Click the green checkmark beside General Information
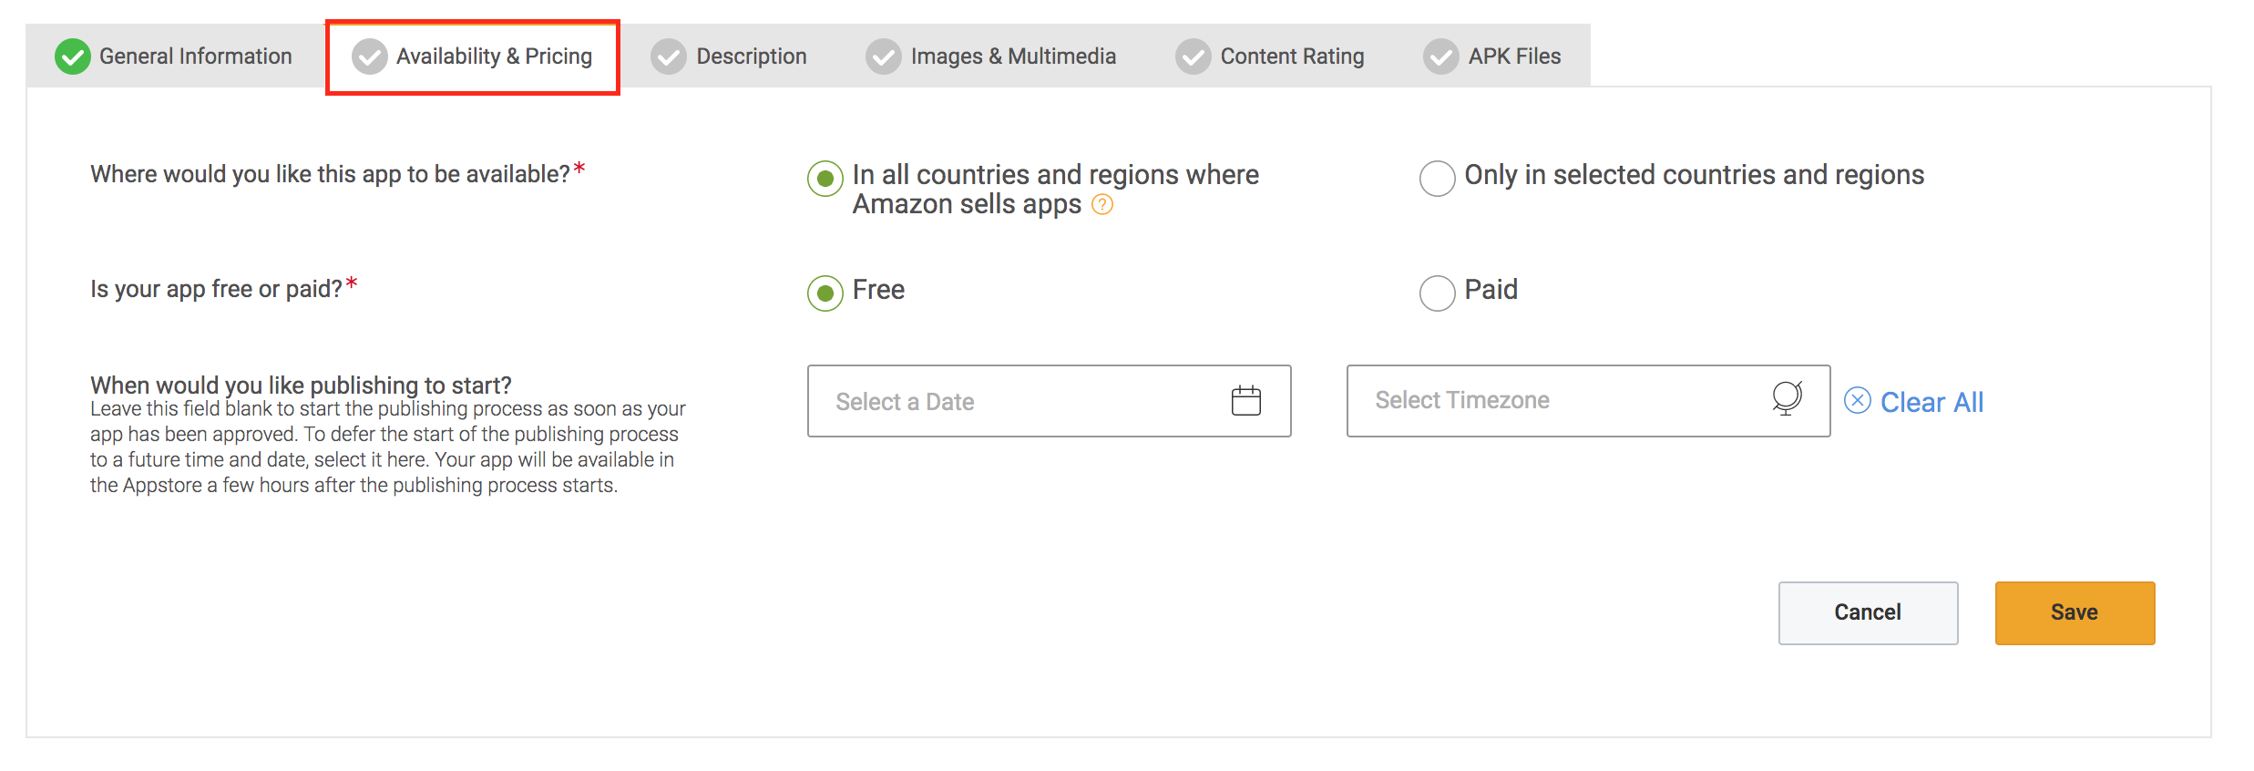 coord(72,57)
